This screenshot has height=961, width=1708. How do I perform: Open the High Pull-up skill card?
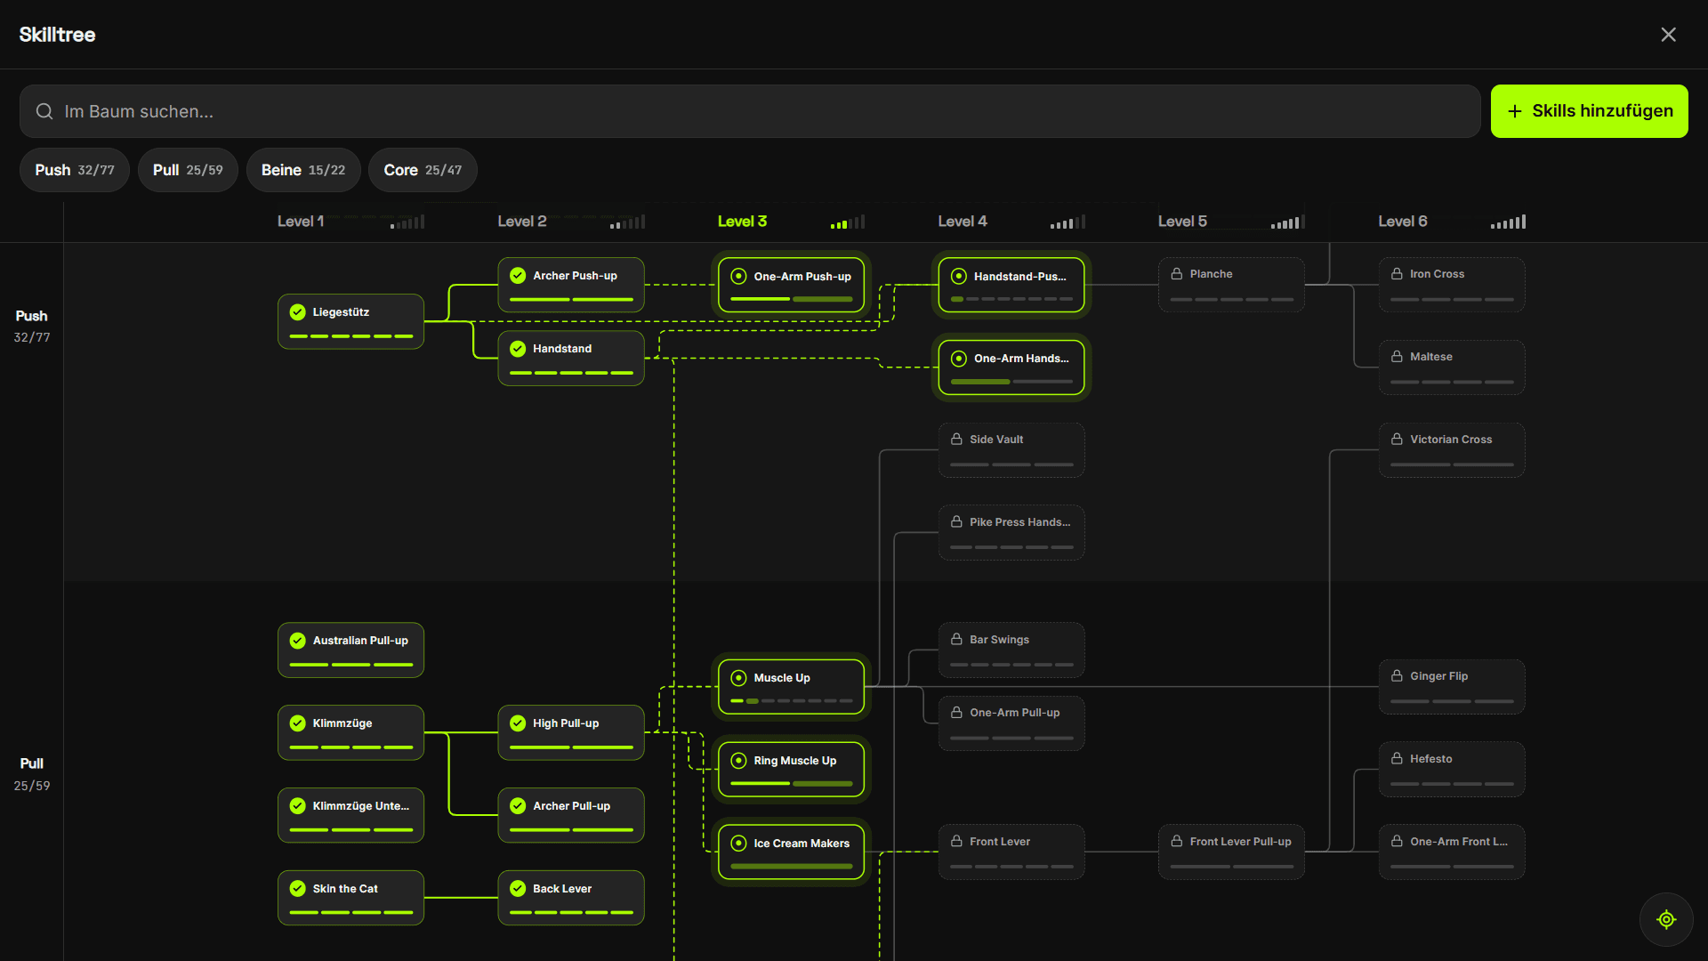click(x=571, y=732)
